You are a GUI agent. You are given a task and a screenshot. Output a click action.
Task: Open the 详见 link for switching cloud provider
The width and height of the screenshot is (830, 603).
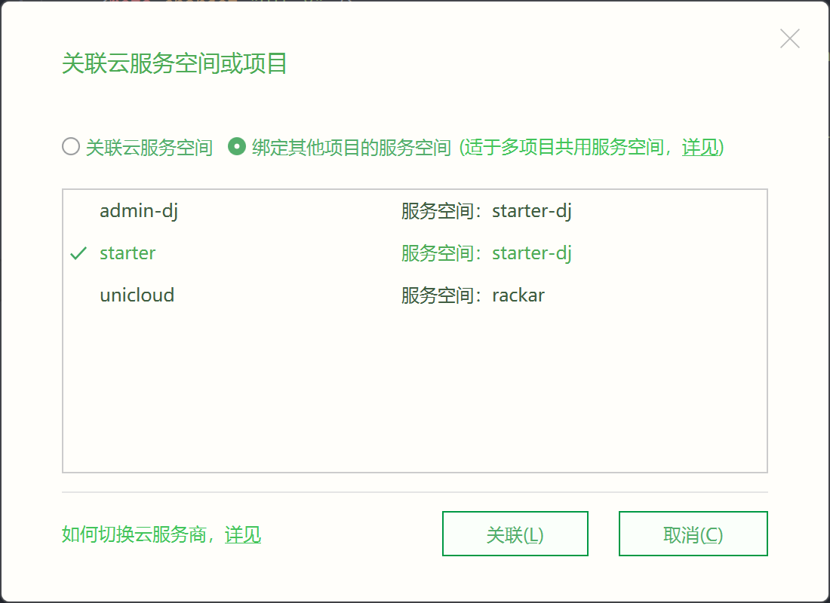pos(243,534)
